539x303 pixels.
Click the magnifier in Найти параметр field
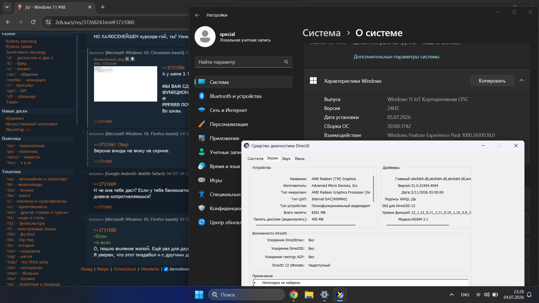pos(286,62)
